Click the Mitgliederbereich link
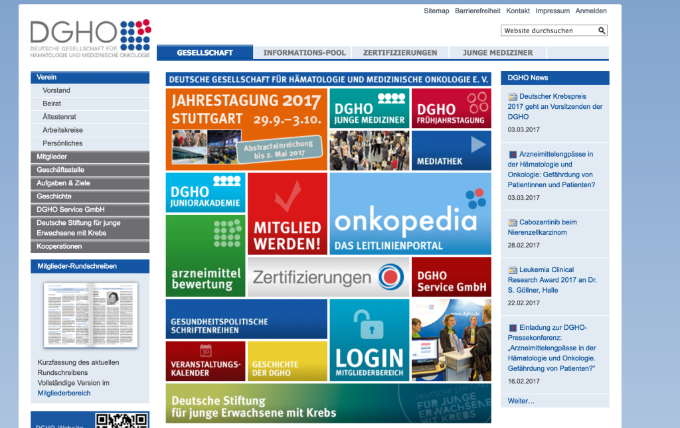Viewport: 680px width, 428px height. (64, 393)
